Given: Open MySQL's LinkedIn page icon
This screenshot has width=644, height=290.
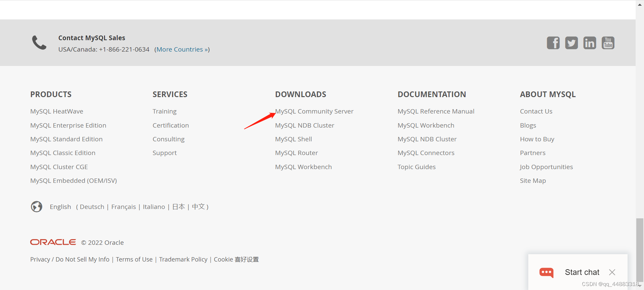Looking at the screenshot, I should (x=590, y=43).
